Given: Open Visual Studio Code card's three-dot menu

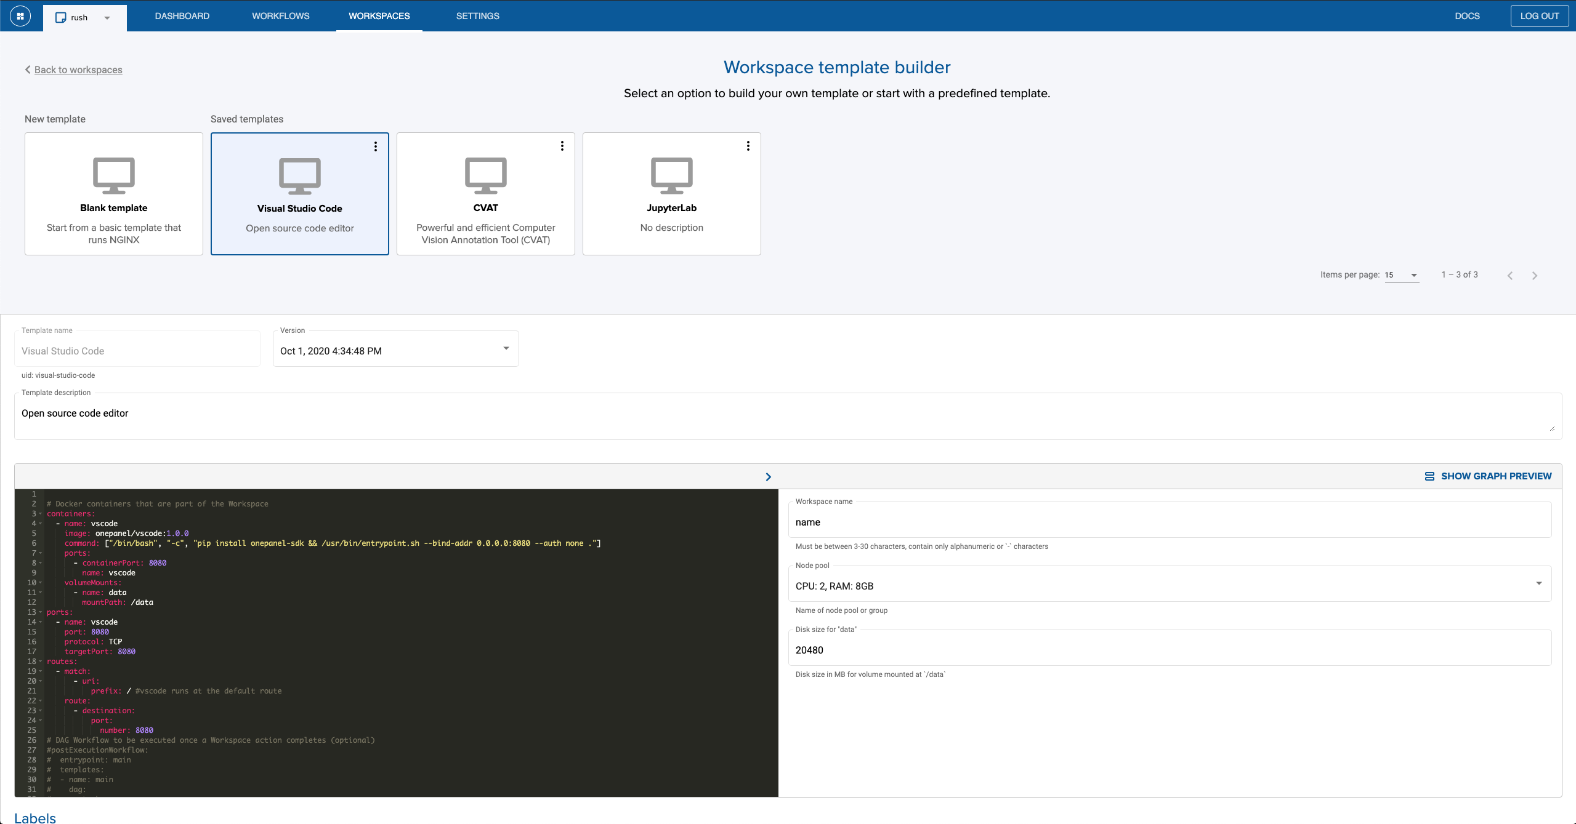Looking at the screenshot, I should click(376, 146).
